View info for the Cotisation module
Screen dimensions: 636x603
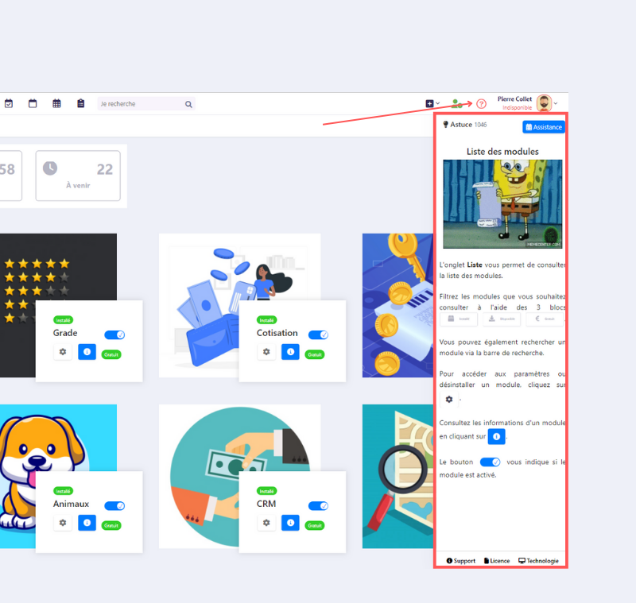[290, 351]
